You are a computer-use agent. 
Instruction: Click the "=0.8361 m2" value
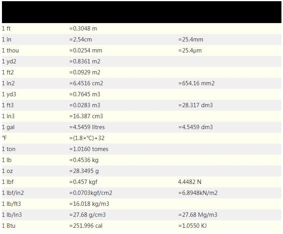[85, 61]
